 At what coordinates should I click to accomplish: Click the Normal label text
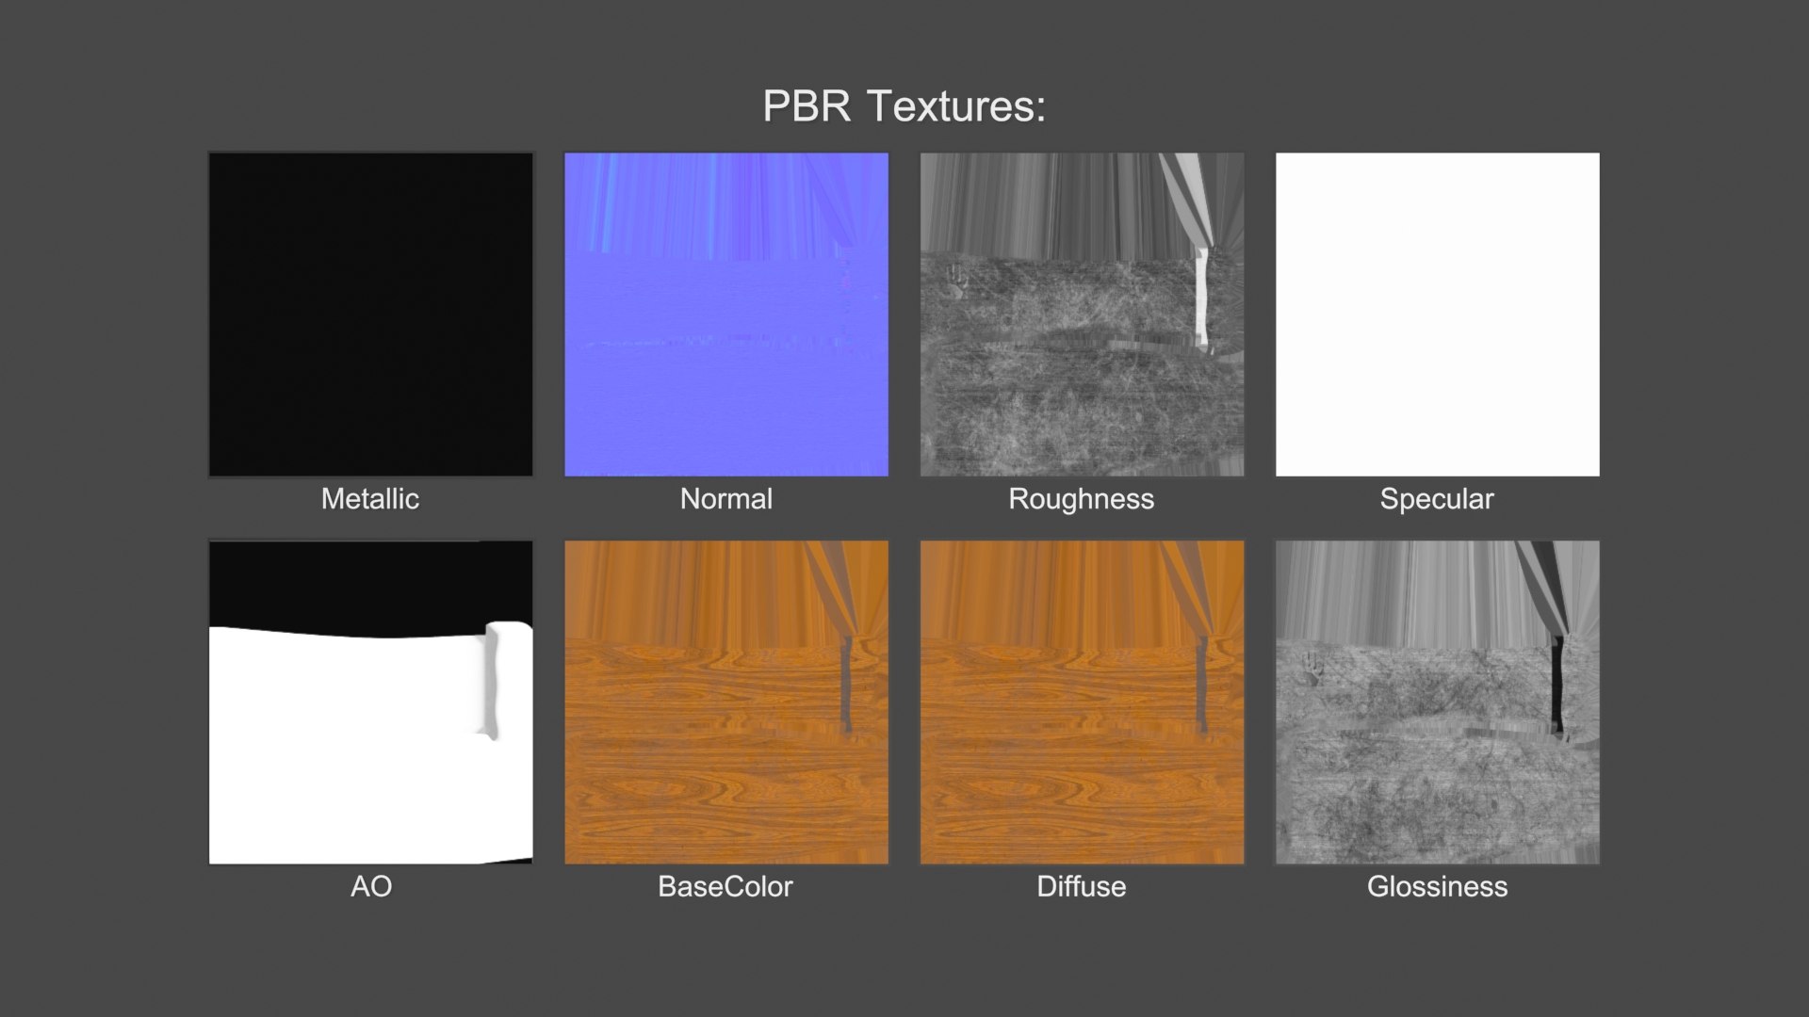725,499
